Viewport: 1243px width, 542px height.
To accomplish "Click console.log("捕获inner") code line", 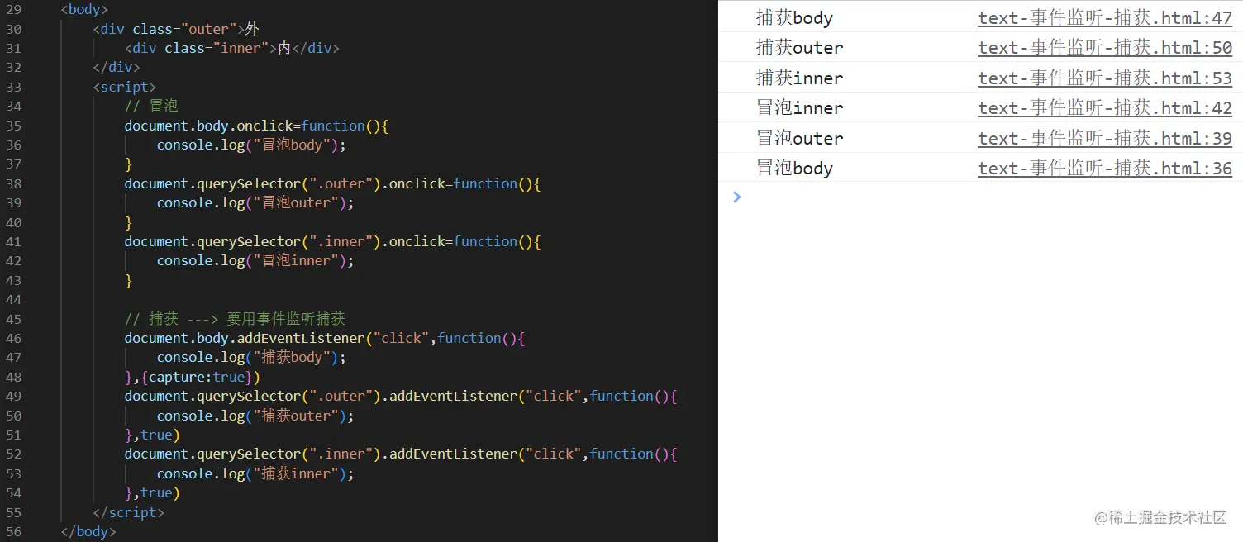I will [255, 473].
